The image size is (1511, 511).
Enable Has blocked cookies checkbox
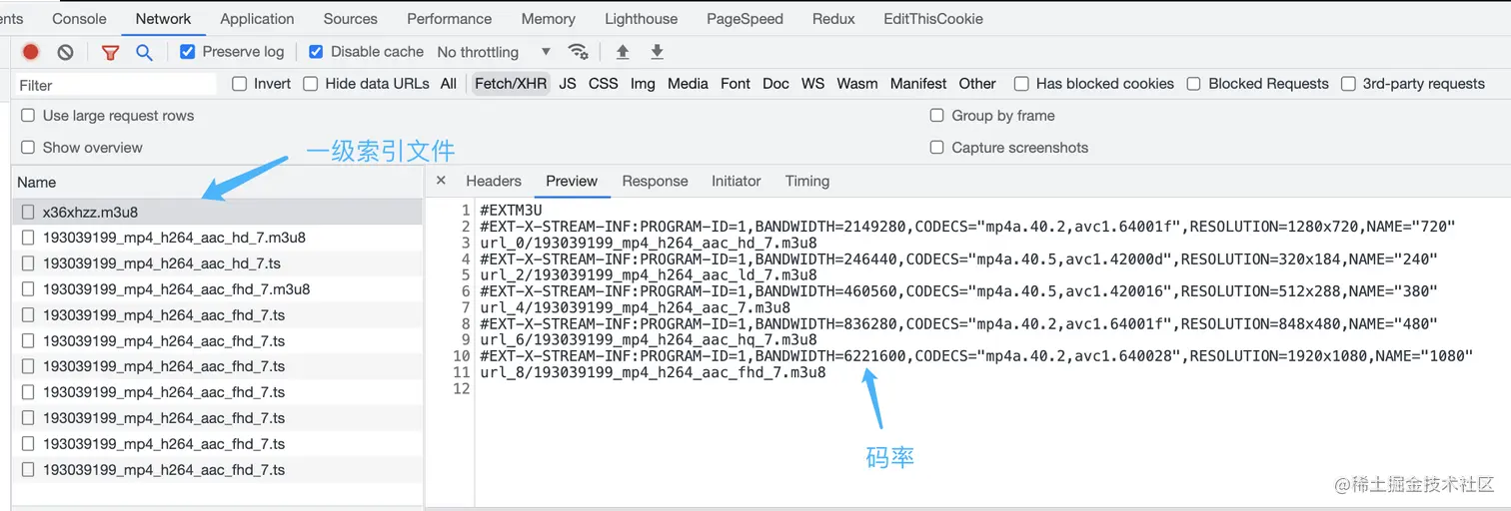[1021, 84]
